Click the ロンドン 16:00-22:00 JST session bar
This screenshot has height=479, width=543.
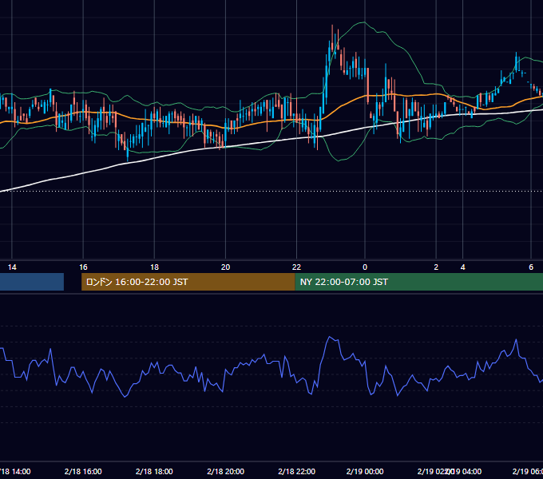click(x=188, y=282)
